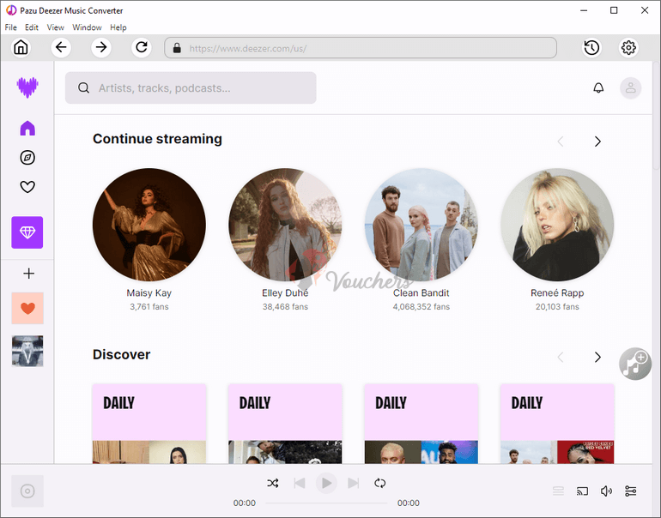661x518 pixels.
Task: Open the bird album thumbnail in sidebar
Action: tap(27, 351)
